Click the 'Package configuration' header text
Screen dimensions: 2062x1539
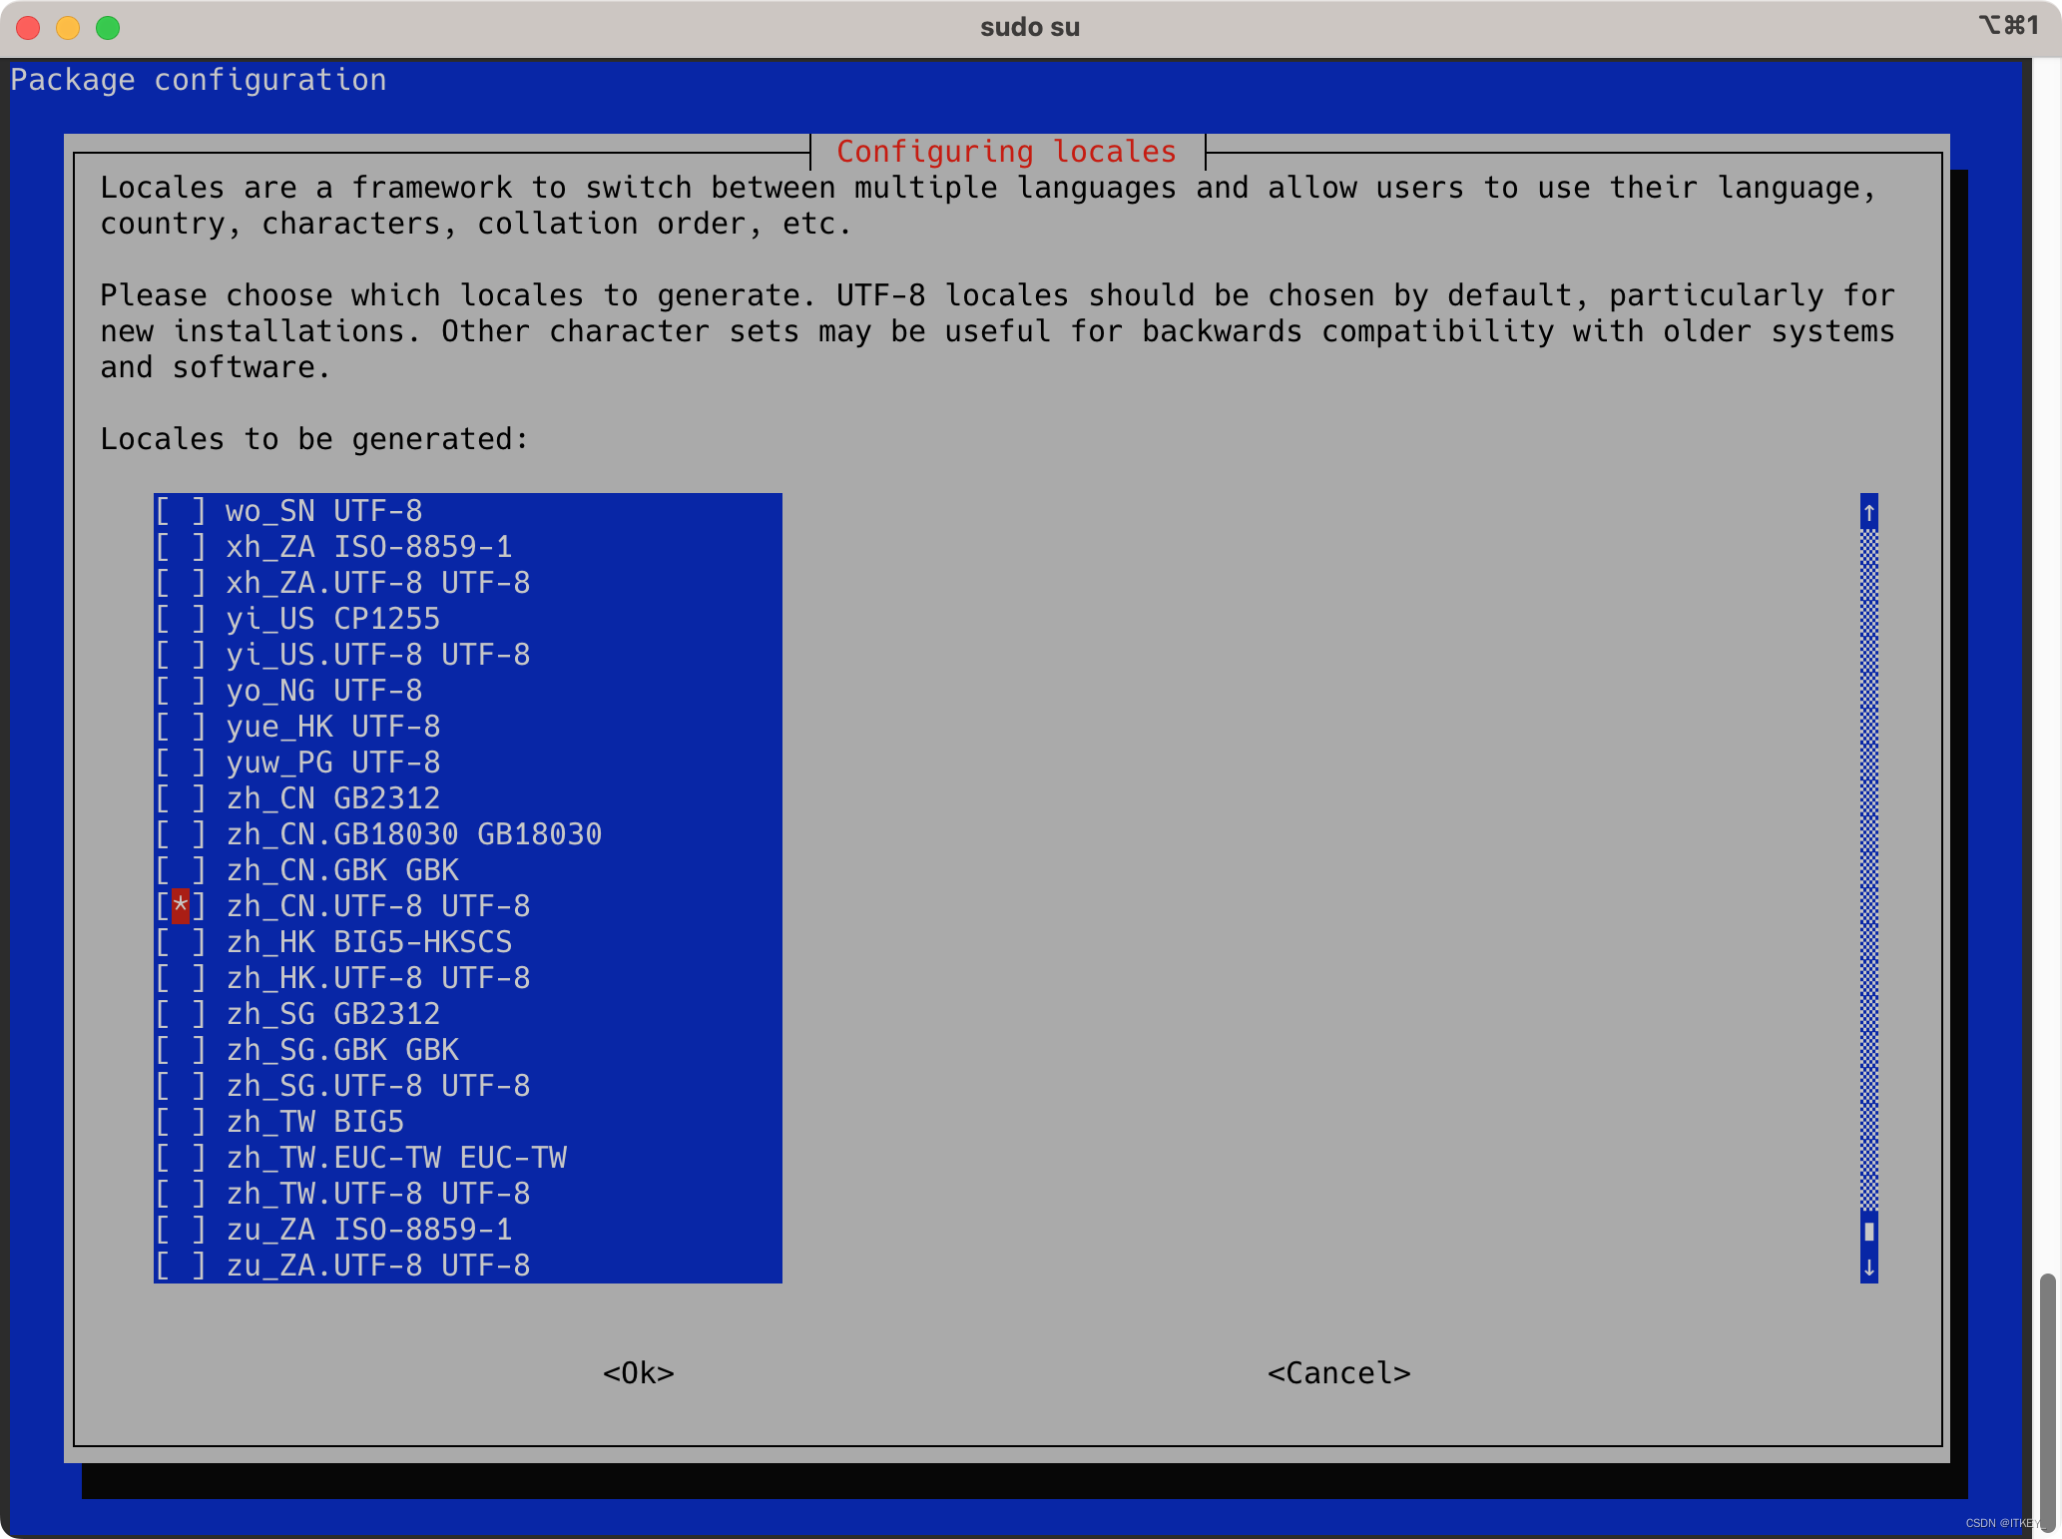click(199, 80)
